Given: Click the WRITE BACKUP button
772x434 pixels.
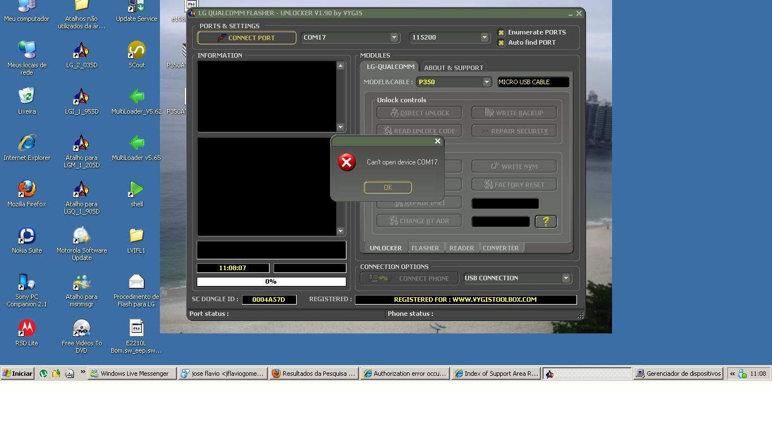Looking at the screenshot, I should (514, 113).
